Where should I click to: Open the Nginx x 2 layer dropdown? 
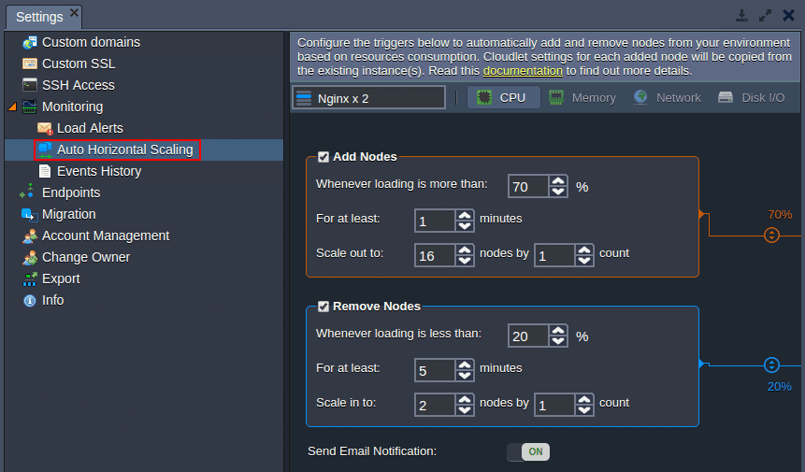point(368,97)
